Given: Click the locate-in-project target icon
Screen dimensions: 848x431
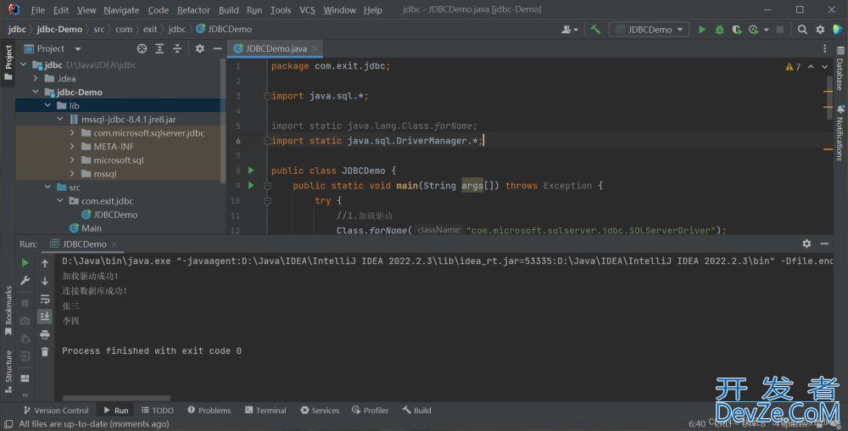Looking at the screenshot, I should 142,48.
